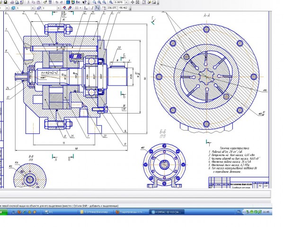Click the system clock showing 11:45
284x227 pixels.
266,212
